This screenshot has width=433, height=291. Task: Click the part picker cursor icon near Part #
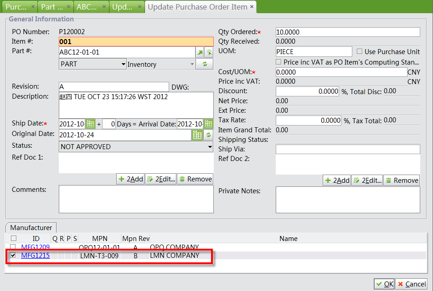[209, 52]
